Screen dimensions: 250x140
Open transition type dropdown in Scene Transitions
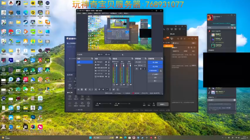coord(140,62)
